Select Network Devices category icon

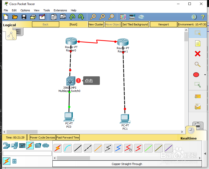click(7, 145)
